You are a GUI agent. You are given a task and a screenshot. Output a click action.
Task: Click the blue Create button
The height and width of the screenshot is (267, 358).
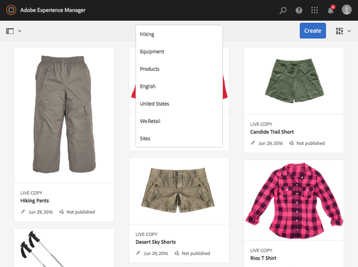[313, 31]
